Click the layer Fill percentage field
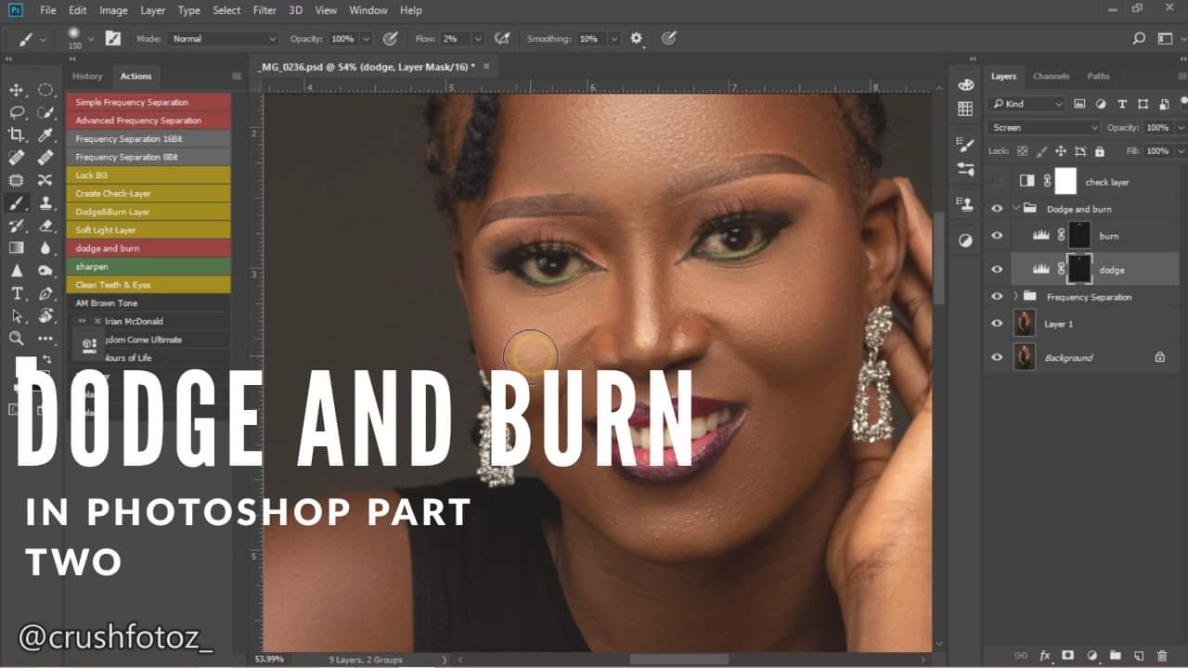The height and width of the screenshot is (668, 1188). (x=1157, y=150)
